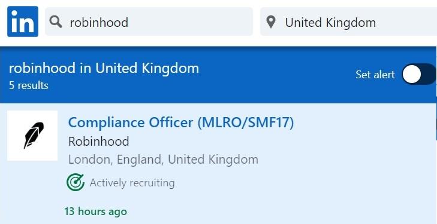Click the blank gap between the two search fields
437x224 pixels.
click(257, 22)
